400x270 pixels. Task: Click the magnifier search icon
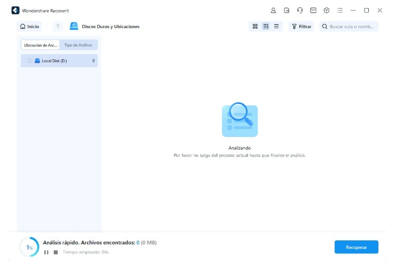[x=325, y=26]
